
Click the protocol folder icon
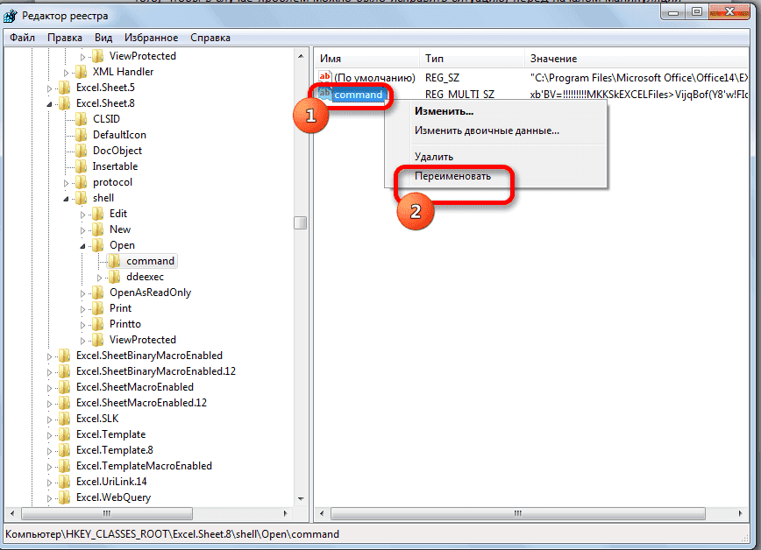pos(82,182)
